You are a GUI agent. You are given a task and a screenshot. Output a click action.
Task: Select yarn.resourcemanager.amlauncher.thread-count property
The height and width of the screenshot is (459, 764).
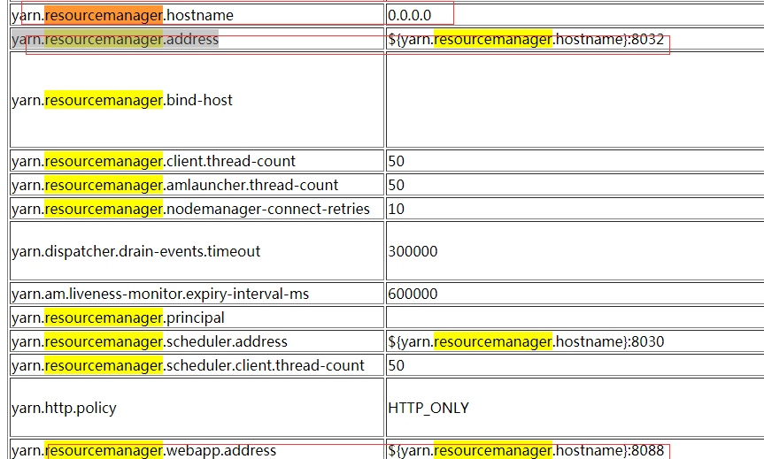(174, 185)
